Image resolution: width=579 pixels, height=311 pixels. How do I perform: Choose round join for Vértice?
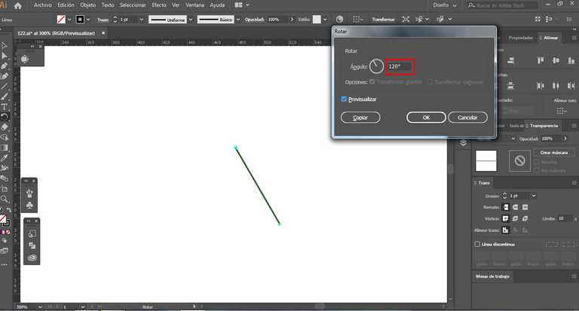516,218
